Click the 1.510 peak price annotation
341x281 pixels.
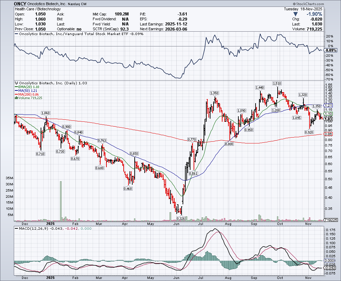click(277, 83)
